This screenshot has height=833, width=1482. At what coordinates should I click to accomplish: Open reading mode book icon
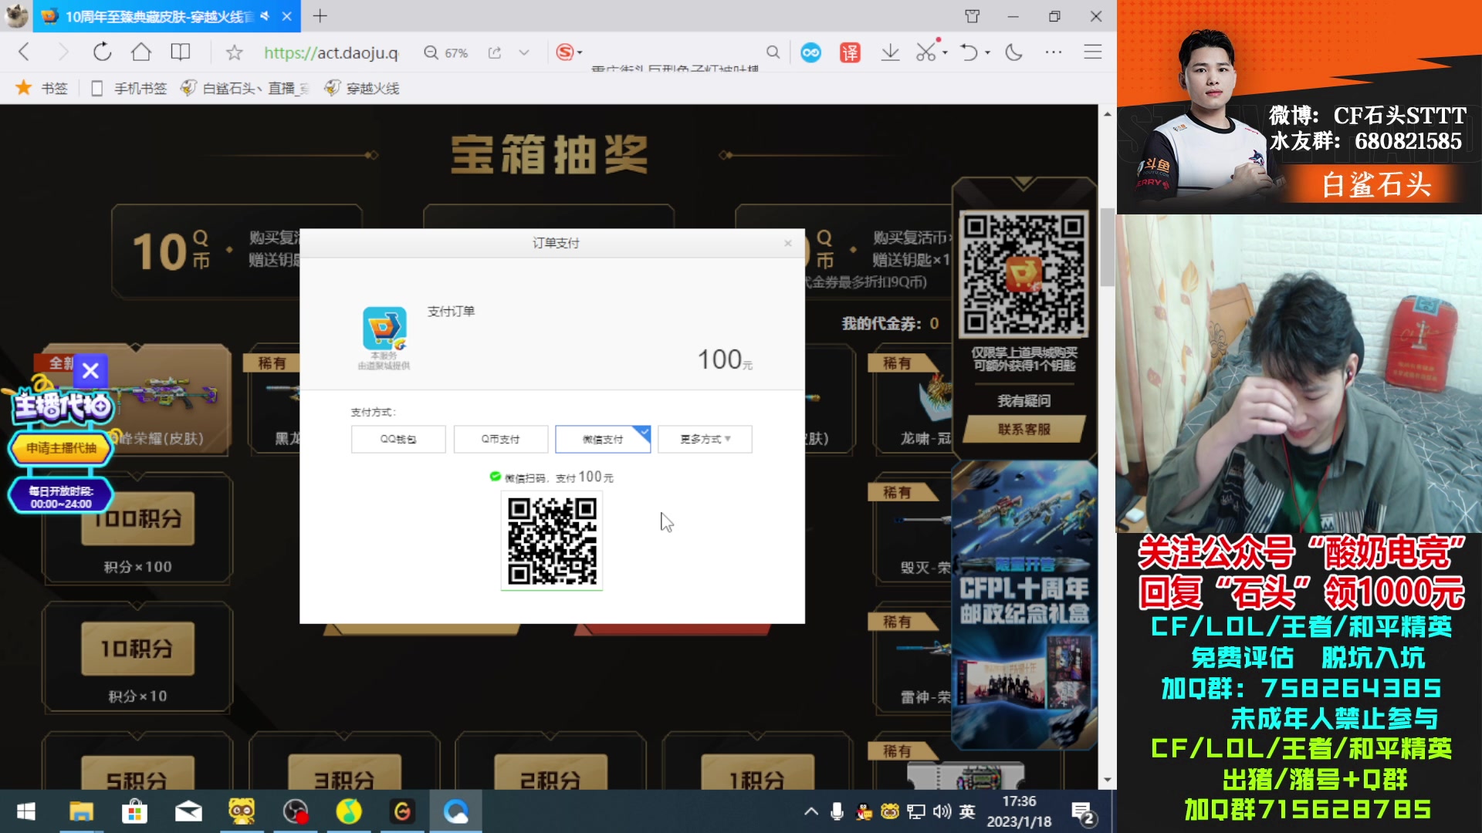(181, 52)
